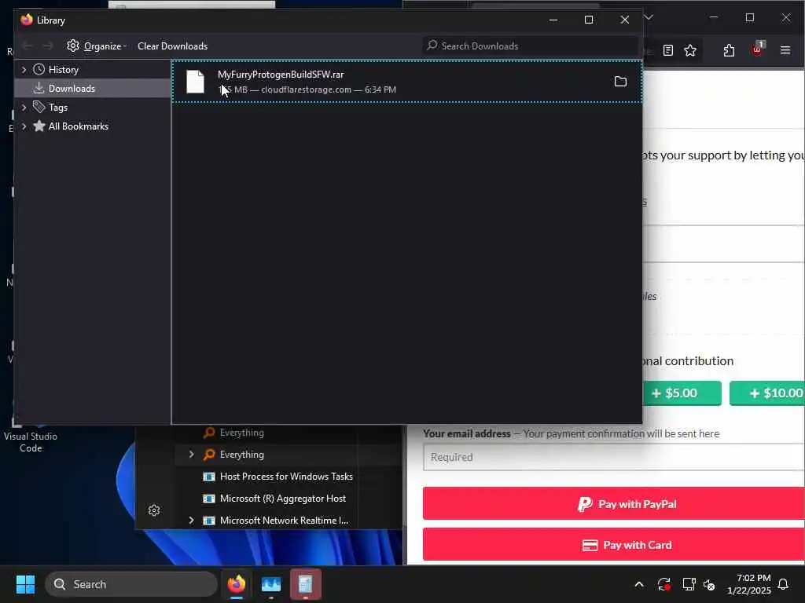The width and height of the screenshot is (805, 603).
Task: Select the indented Everything process without chevron
Action: coord(242,433)
